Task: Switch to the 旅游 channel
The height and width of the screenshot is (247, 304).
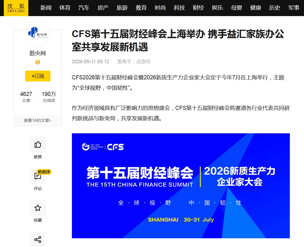Action: 122,8
